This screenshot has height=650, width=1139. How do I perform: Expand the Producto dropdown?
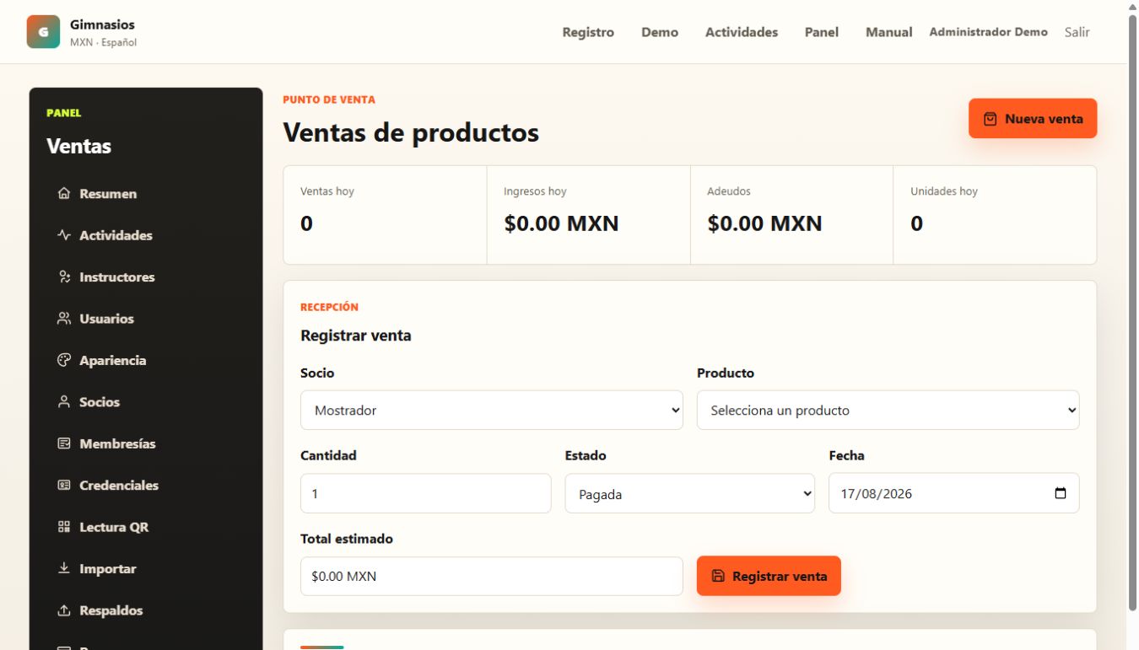[888, 410]
